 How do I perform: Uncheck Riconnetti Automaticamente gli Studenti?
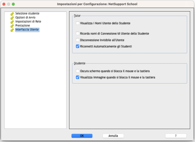tap(77, 46)
